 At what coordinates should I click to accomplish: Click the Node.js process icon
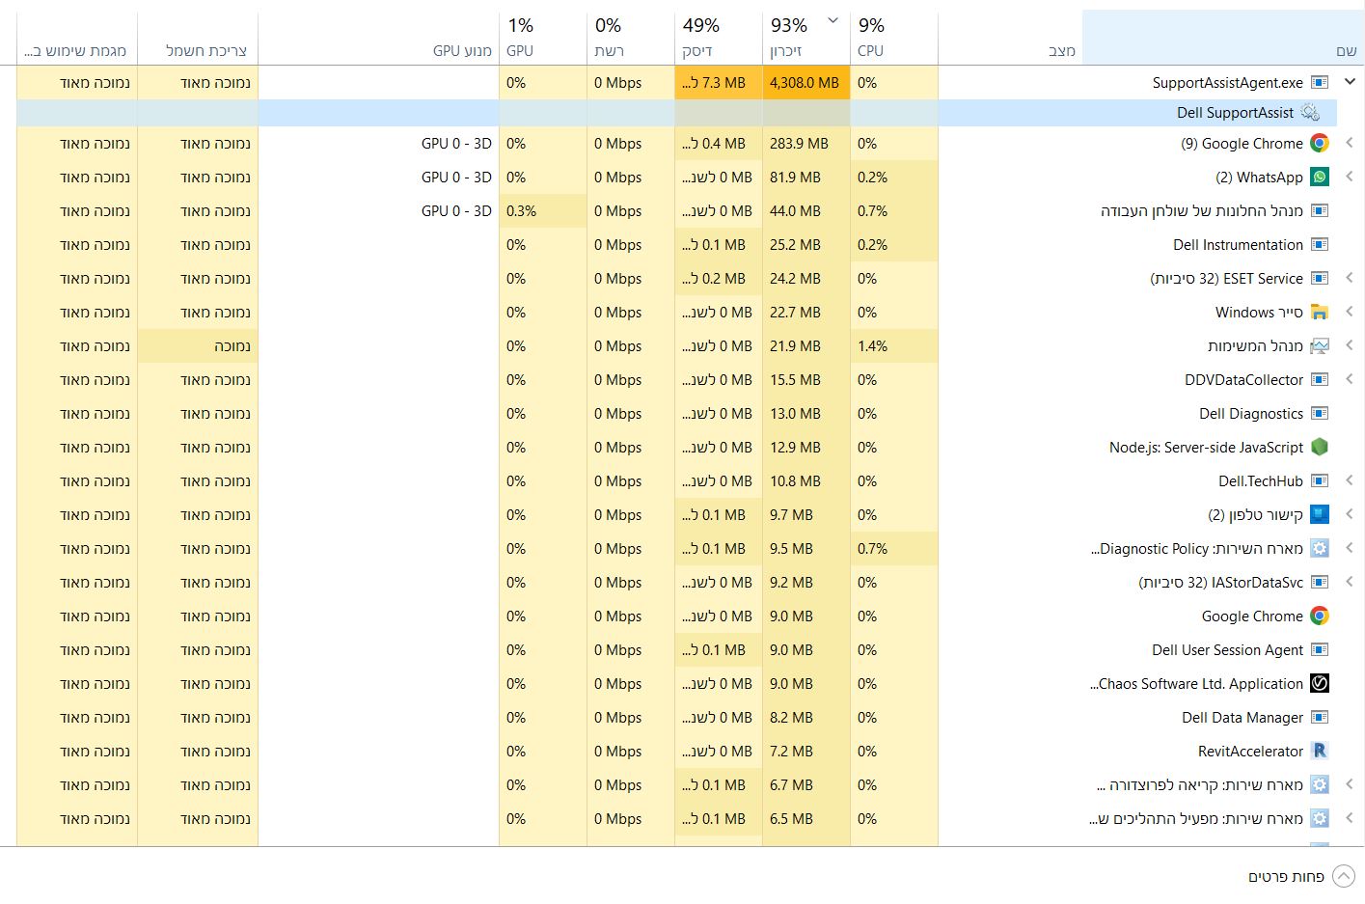coord(1320,448)
